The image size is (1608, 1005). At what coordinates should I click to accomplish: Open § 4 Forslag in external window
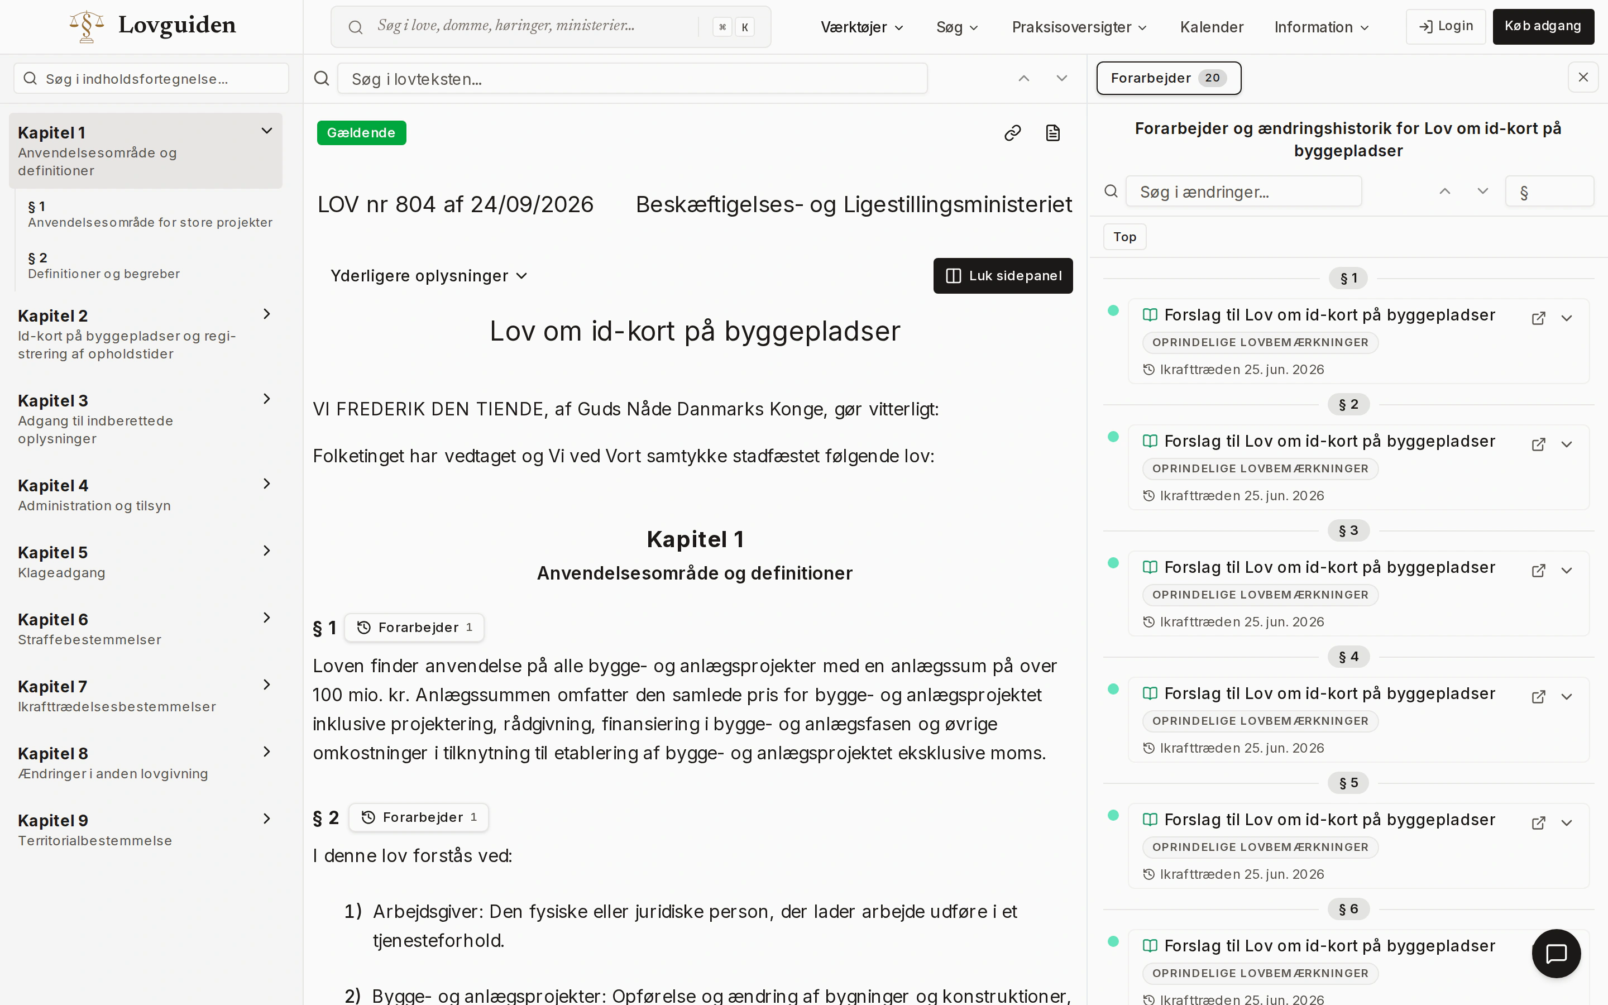(x=1538, y=697)
